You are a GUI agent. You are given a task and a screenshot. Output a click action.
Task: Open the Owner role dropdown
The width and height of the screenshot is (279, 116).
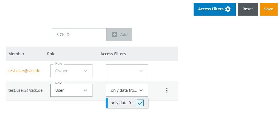(71, 71)
